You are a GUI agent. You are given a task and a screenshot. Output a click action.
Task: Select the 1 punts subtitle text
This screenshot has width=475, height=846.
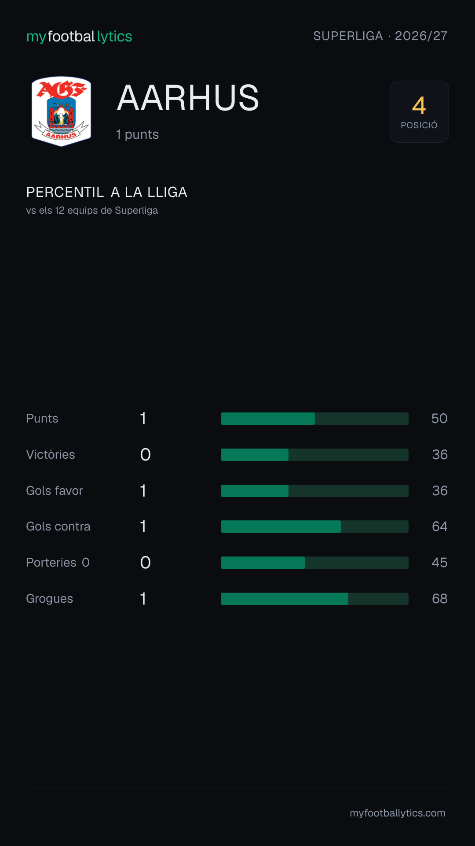(137, 134)
